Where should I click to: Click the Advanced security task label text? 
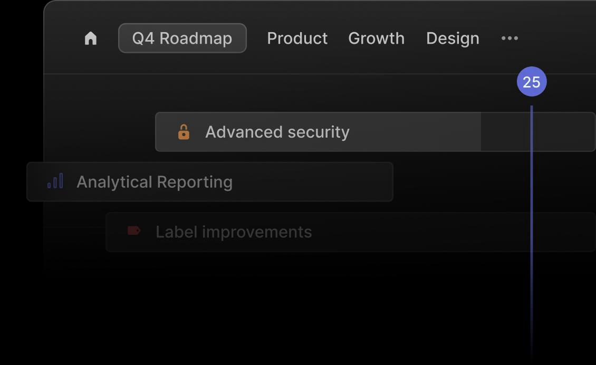277,132
